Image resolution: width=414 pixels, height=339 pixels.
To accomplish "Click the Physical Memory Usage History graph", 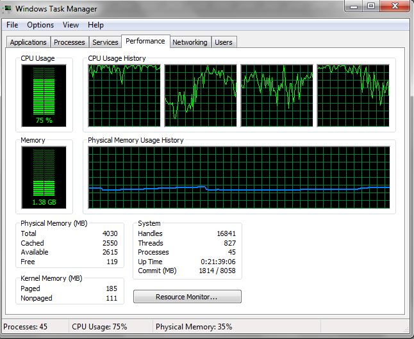I will [239, 178].
